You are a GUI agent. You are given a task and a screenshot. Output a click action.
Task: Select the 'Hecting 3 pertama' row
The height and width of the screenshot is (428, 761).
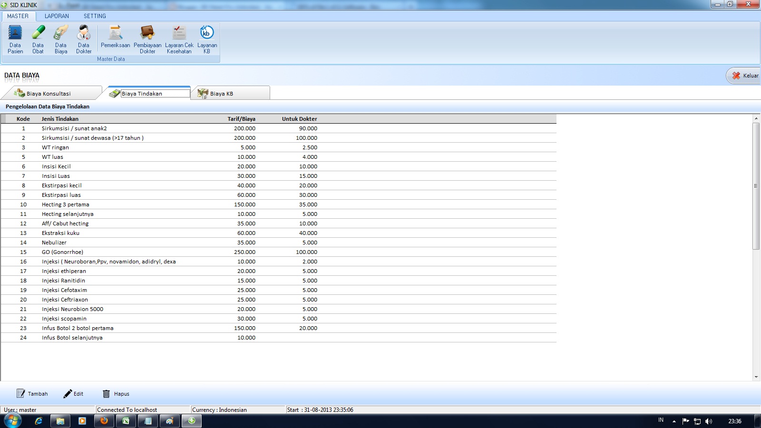(278, 204)
